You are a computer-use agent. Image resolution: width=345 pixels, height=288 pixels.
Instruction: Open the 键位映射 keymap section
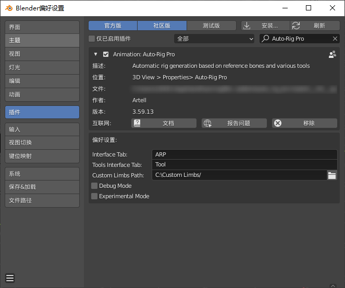pyautogui.click(x=42, y=156)
